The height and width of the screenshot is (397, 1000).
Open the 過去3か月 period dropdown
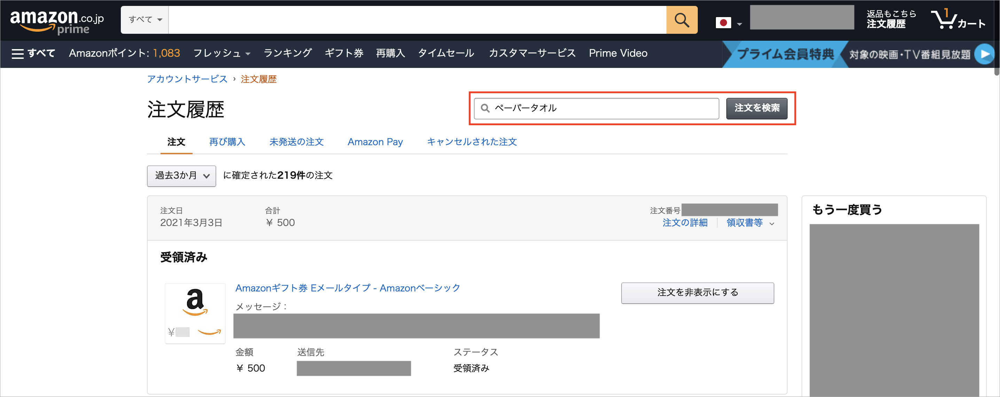[181, 176]
